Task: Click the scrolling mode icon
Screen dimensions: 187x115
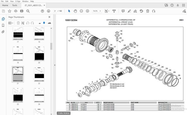Action: [x=114, y=11]
